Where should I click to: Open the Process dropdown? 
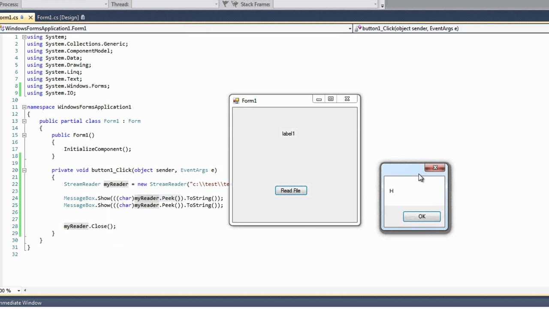pos(106,4)
